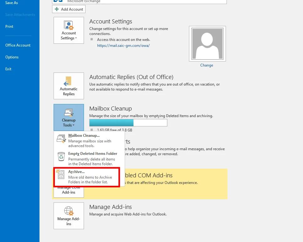Click the recycle bin icon for Empty Deleted Items
303x242 pixels.
(61, 156)
